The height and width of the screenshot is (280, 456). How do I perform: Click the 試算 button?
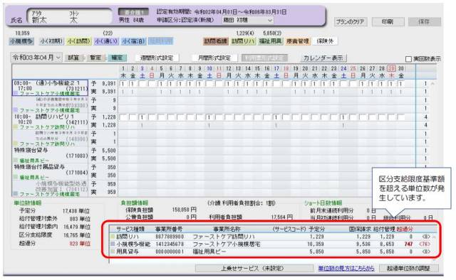coord(73,58)
